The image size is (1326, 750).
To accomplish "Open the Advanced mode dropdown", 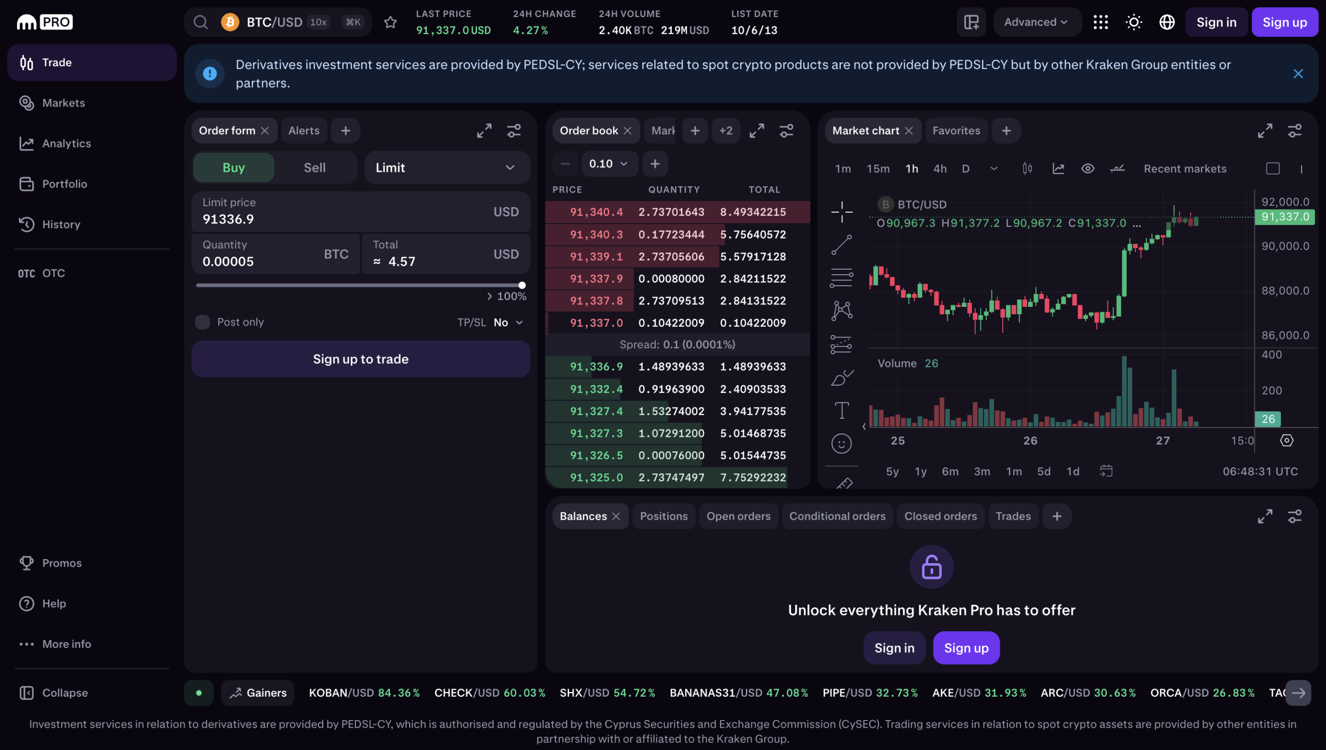I will [x=1036, y=22].
